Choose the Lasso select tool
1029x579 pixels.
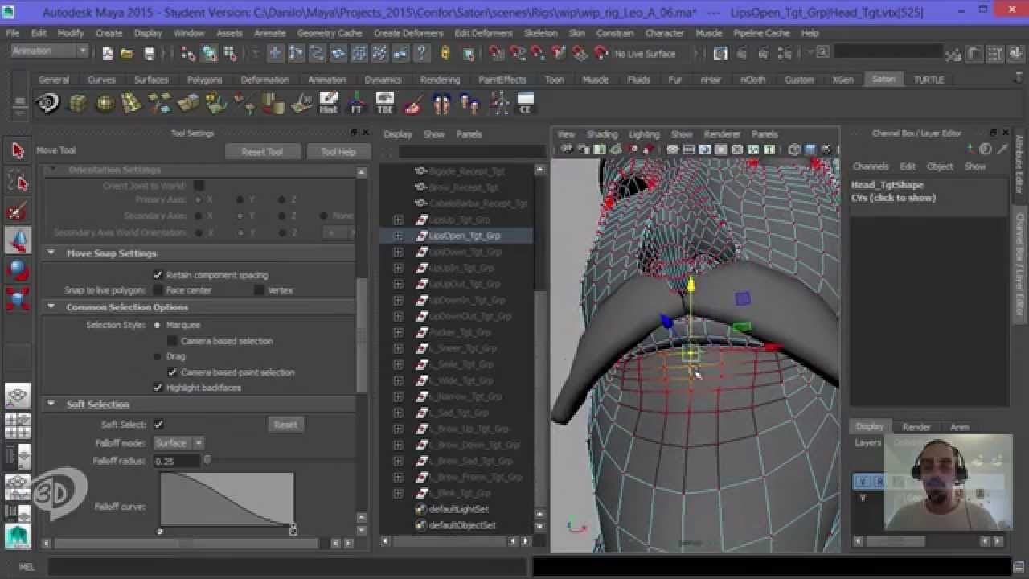[18, 183]
